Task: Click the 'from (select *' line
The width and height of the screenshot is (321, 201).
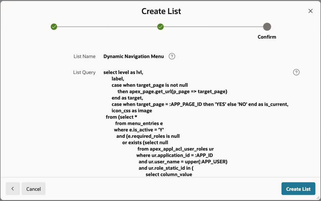Action: tap(121, 117)
